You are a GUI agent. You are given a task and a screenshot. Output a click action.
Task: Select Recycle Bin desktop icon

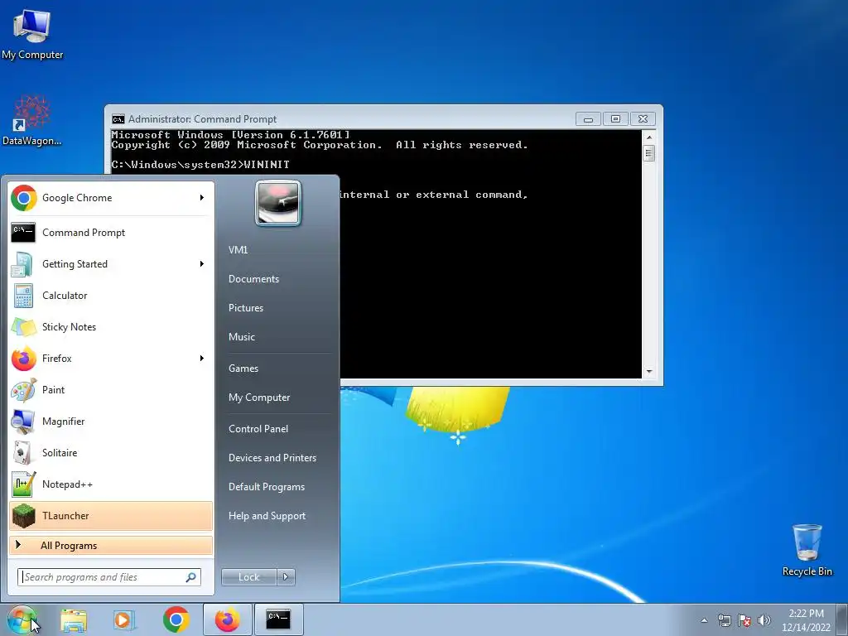point(807,551)
